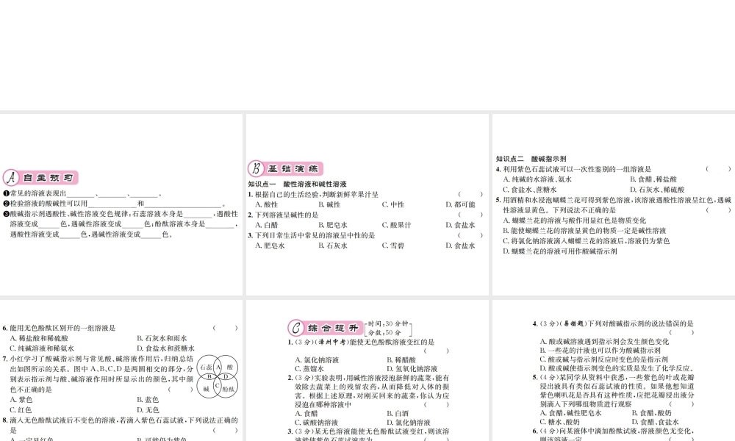735x441 pixels.
Task: Click option 'B. 一些花的汁液也可以作为酸碱指示剂'
Action: pyautogui.click(x=600, y=351)
